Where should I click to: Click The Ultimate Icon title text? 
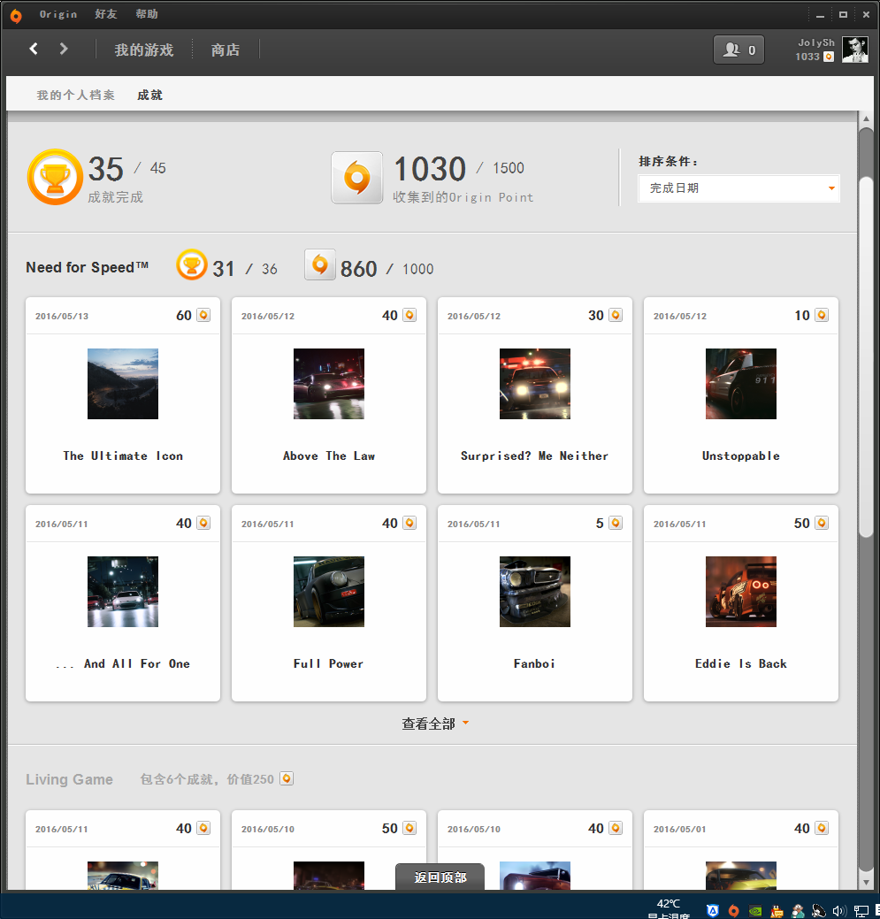pos(123,456)
